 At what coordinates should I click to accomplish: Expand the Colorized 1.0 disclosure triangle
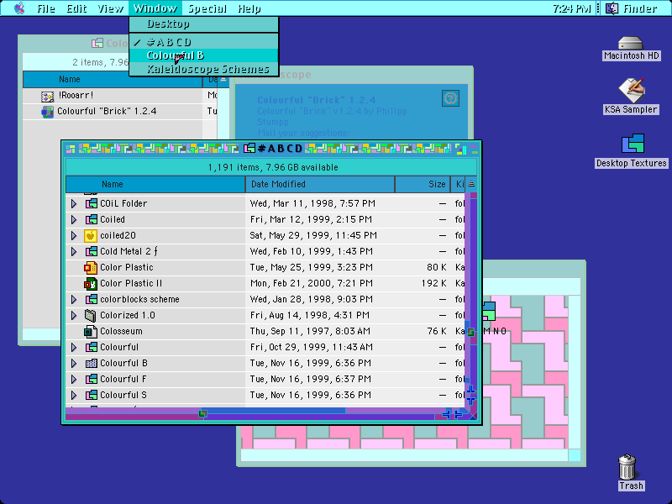coord(74,316)
